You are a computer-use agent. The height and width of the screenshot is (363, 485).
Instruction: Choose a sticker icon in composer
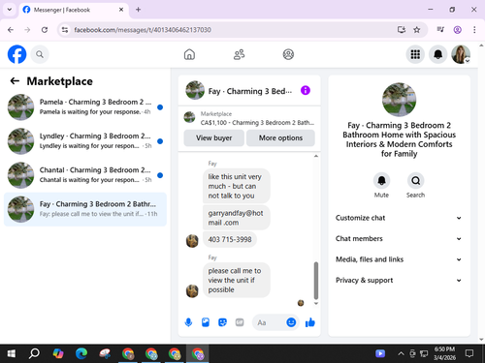coord(222,322)
